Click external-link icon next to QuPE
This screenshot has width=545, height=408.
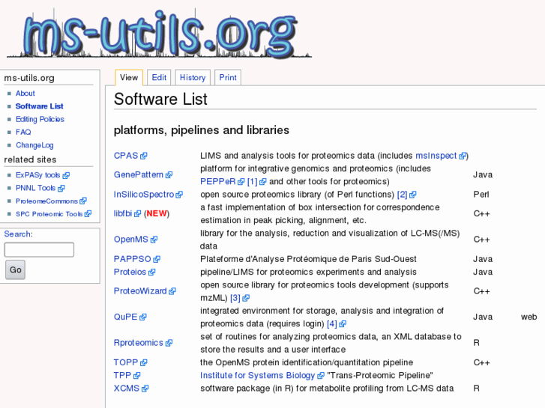[x=143, y=317]
